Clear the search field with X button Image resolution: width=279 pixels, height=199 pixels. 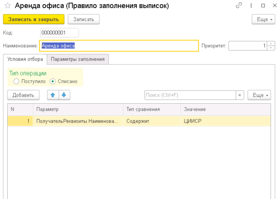[240, 95]
